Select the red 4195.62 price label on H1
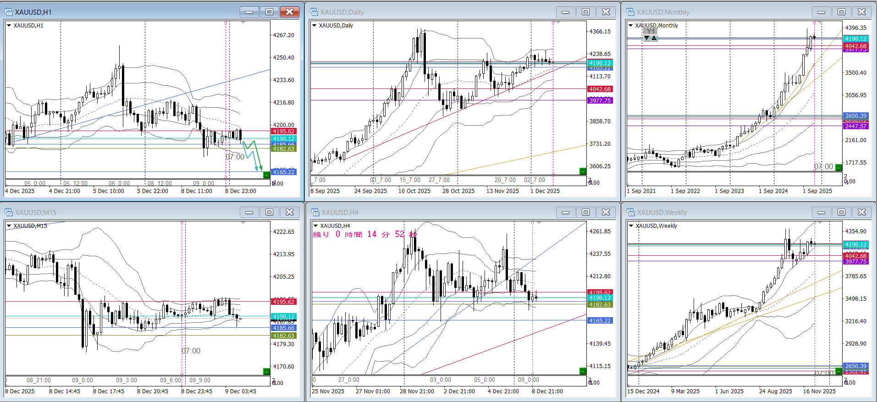 pos(283,132)
